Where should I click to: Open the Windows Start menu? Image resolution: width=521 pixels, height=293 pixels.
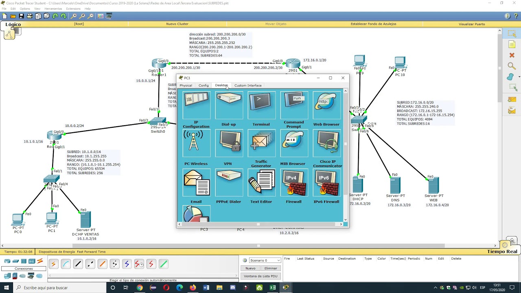click(x=7, y=288)
